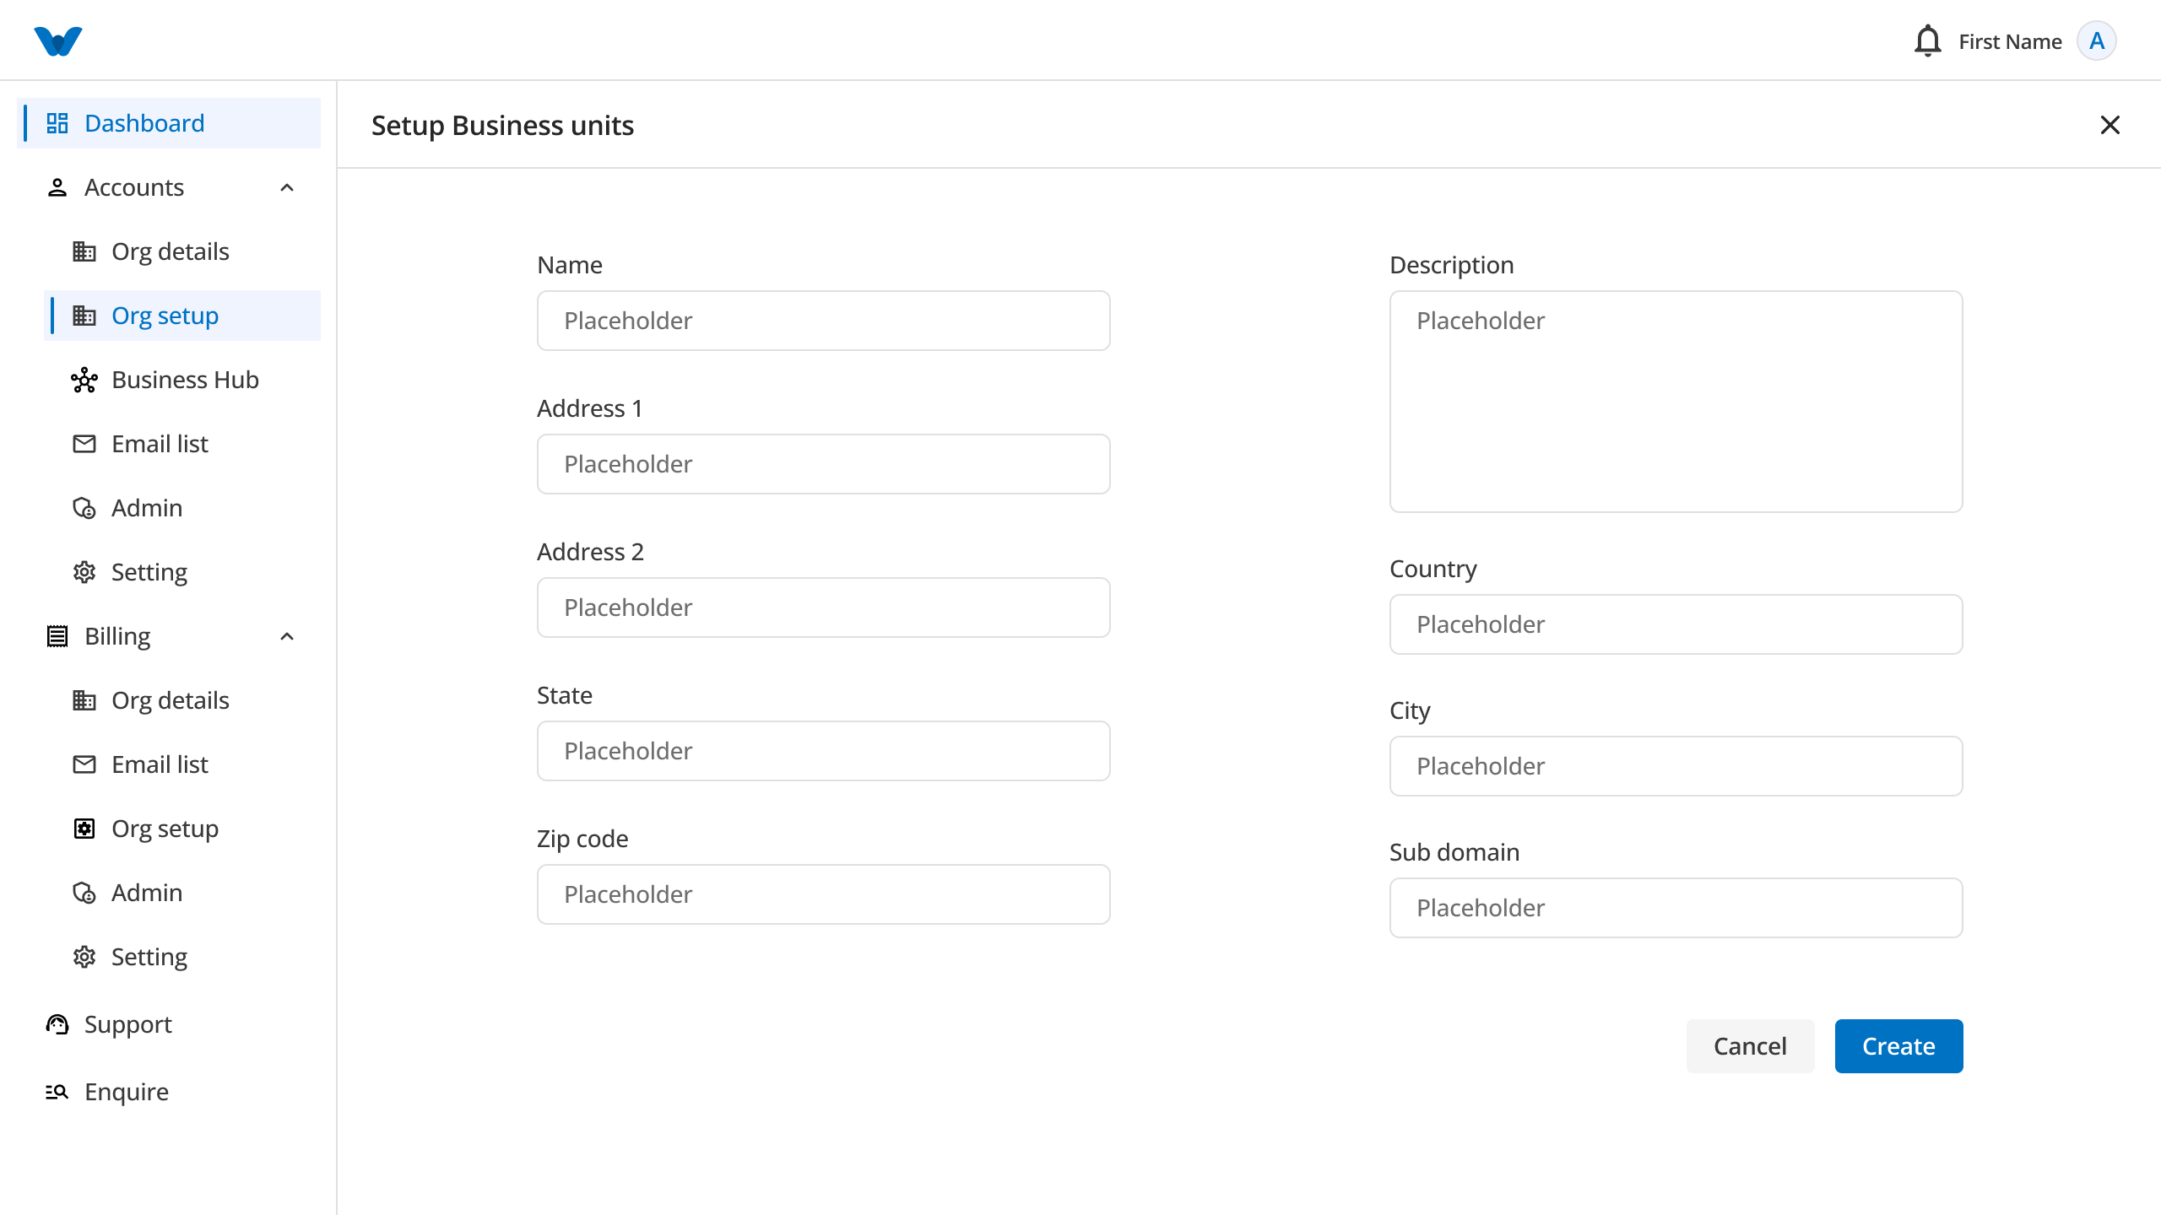Image resolution: width=2161 pixels, height=1215 pixels.
Task: Open Org setup under Accounts
Action: (x=182, y=316)
